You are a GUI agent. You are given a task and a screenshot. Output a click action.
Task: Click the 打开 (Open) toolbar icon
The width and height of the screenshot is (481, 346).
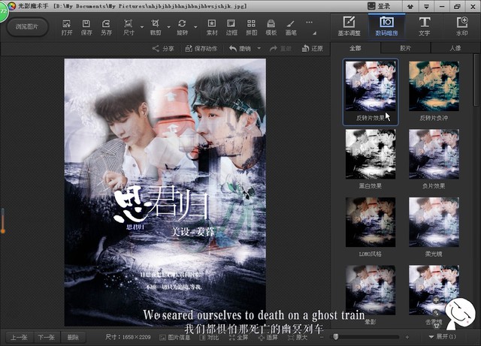point(67,27)
